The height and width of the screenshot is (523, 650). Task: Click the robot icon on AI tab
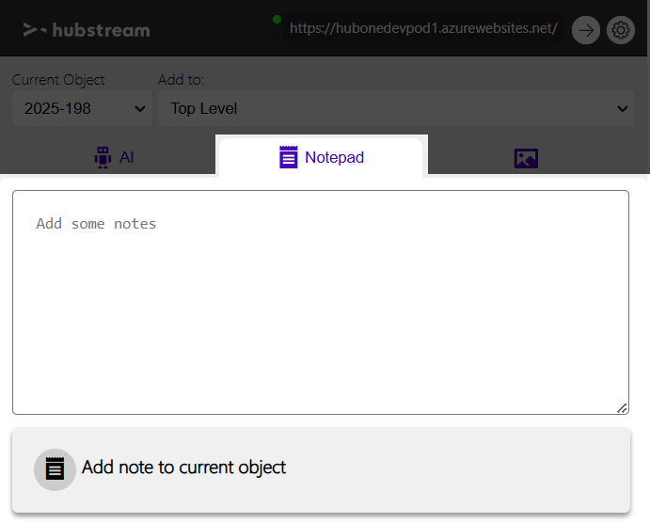click(x=103, y=157)
